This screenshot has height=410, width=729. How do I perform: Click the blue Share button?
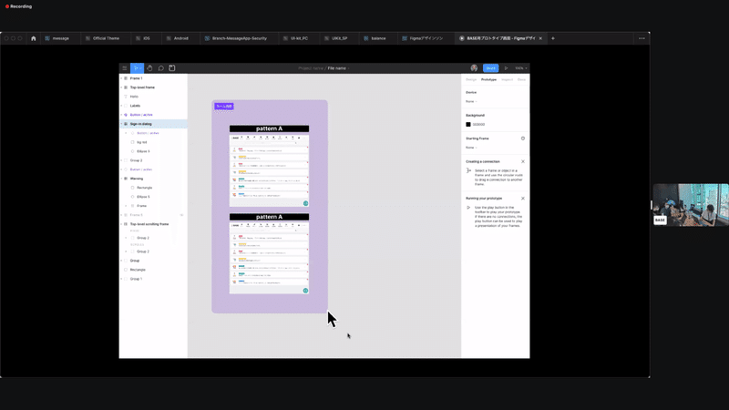(490, 68)
